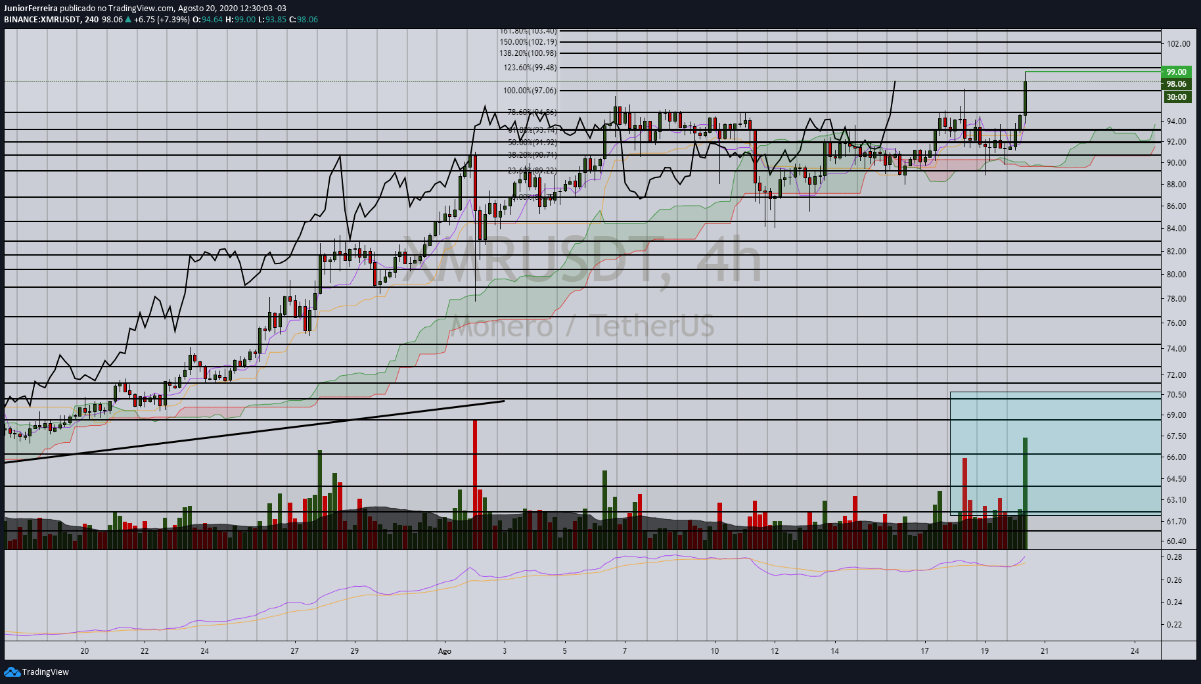The image size is (1201, 684).
Task: Select the 100.00%(97.06) Fibonacci label
Action: click(x=530, y=90)
